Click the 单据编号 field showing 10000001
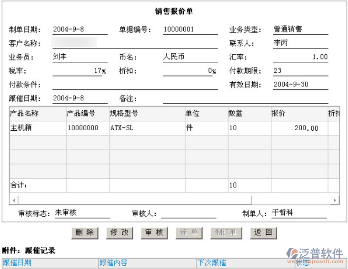Screen dimensions: 348x269 pos(183,29)
